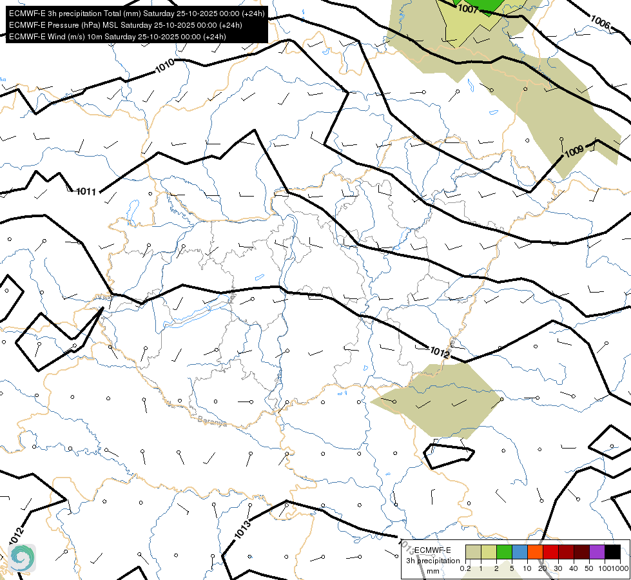Click the 'Baranya' region label
The height and width of the screenshot is (580, 631).
(x=212, y=421)
